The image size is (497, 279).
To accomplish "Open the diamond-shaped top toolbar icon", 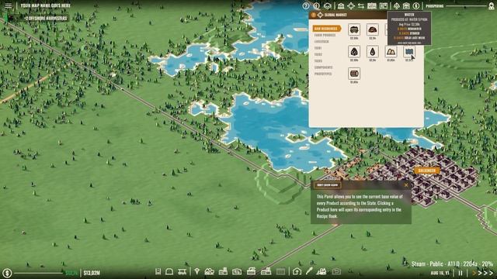I will pyautogui.click(x=397, y=5).
